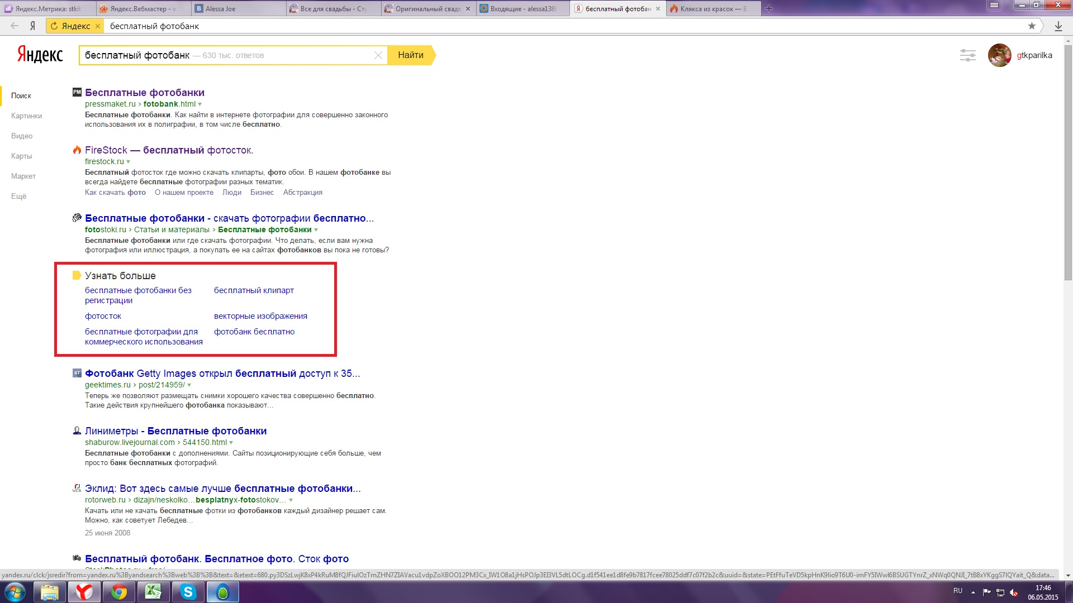Select Маркет in left sidebar
1073x603 pixels.
[23, 176]
